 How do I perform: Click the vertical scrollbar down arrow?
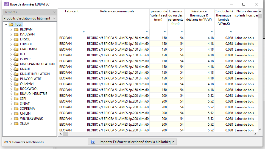pyautogui.click(x=260, y=129)
